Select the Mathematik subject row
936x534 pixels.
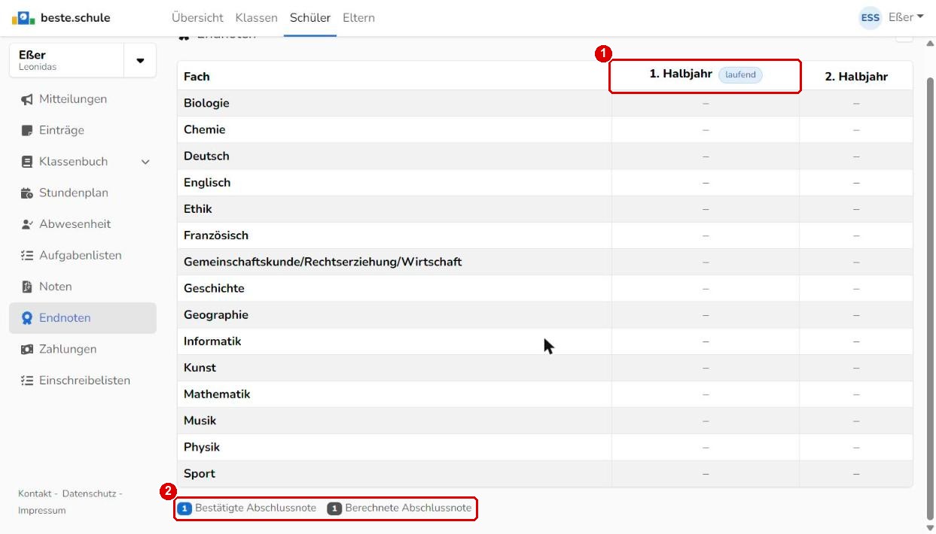pyautogui.click(x=544, y=394)
